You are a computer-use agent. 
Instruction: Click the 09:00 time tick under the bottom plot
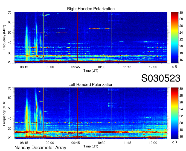click(x=50, y=143)
